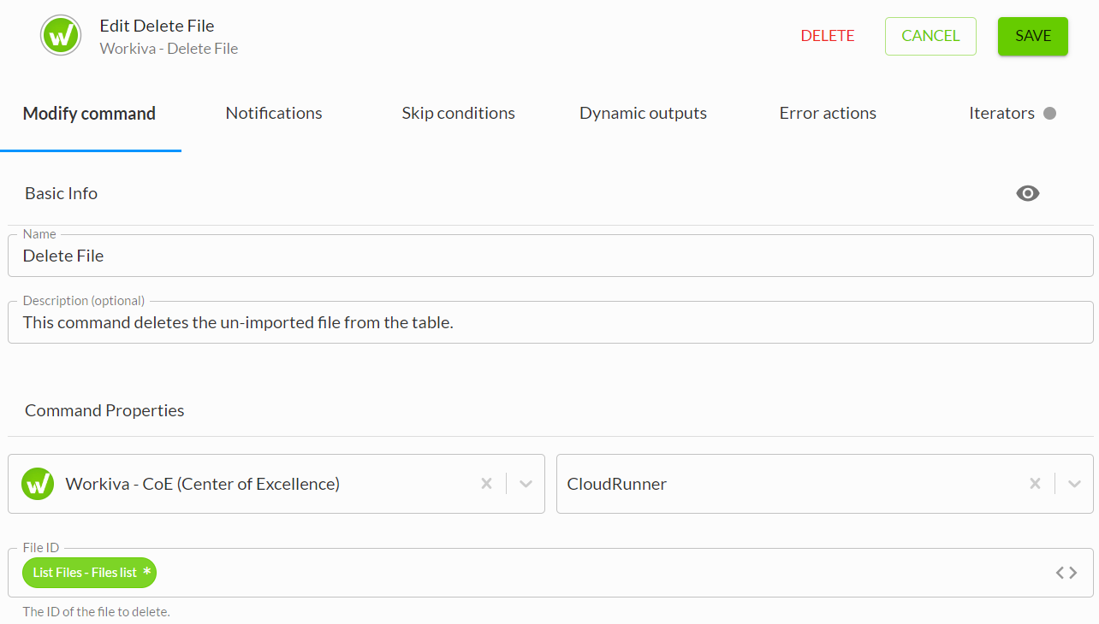The image size is (1099, 624).
Task: Click the File ID input area
Action: (550, 573)
